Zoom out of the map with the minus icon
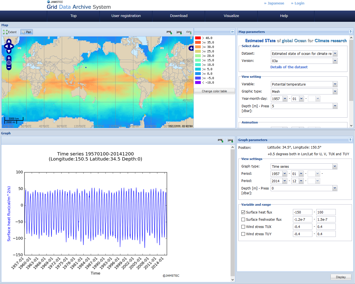Viewport: 355px width, 284px height. coord(9,67)
